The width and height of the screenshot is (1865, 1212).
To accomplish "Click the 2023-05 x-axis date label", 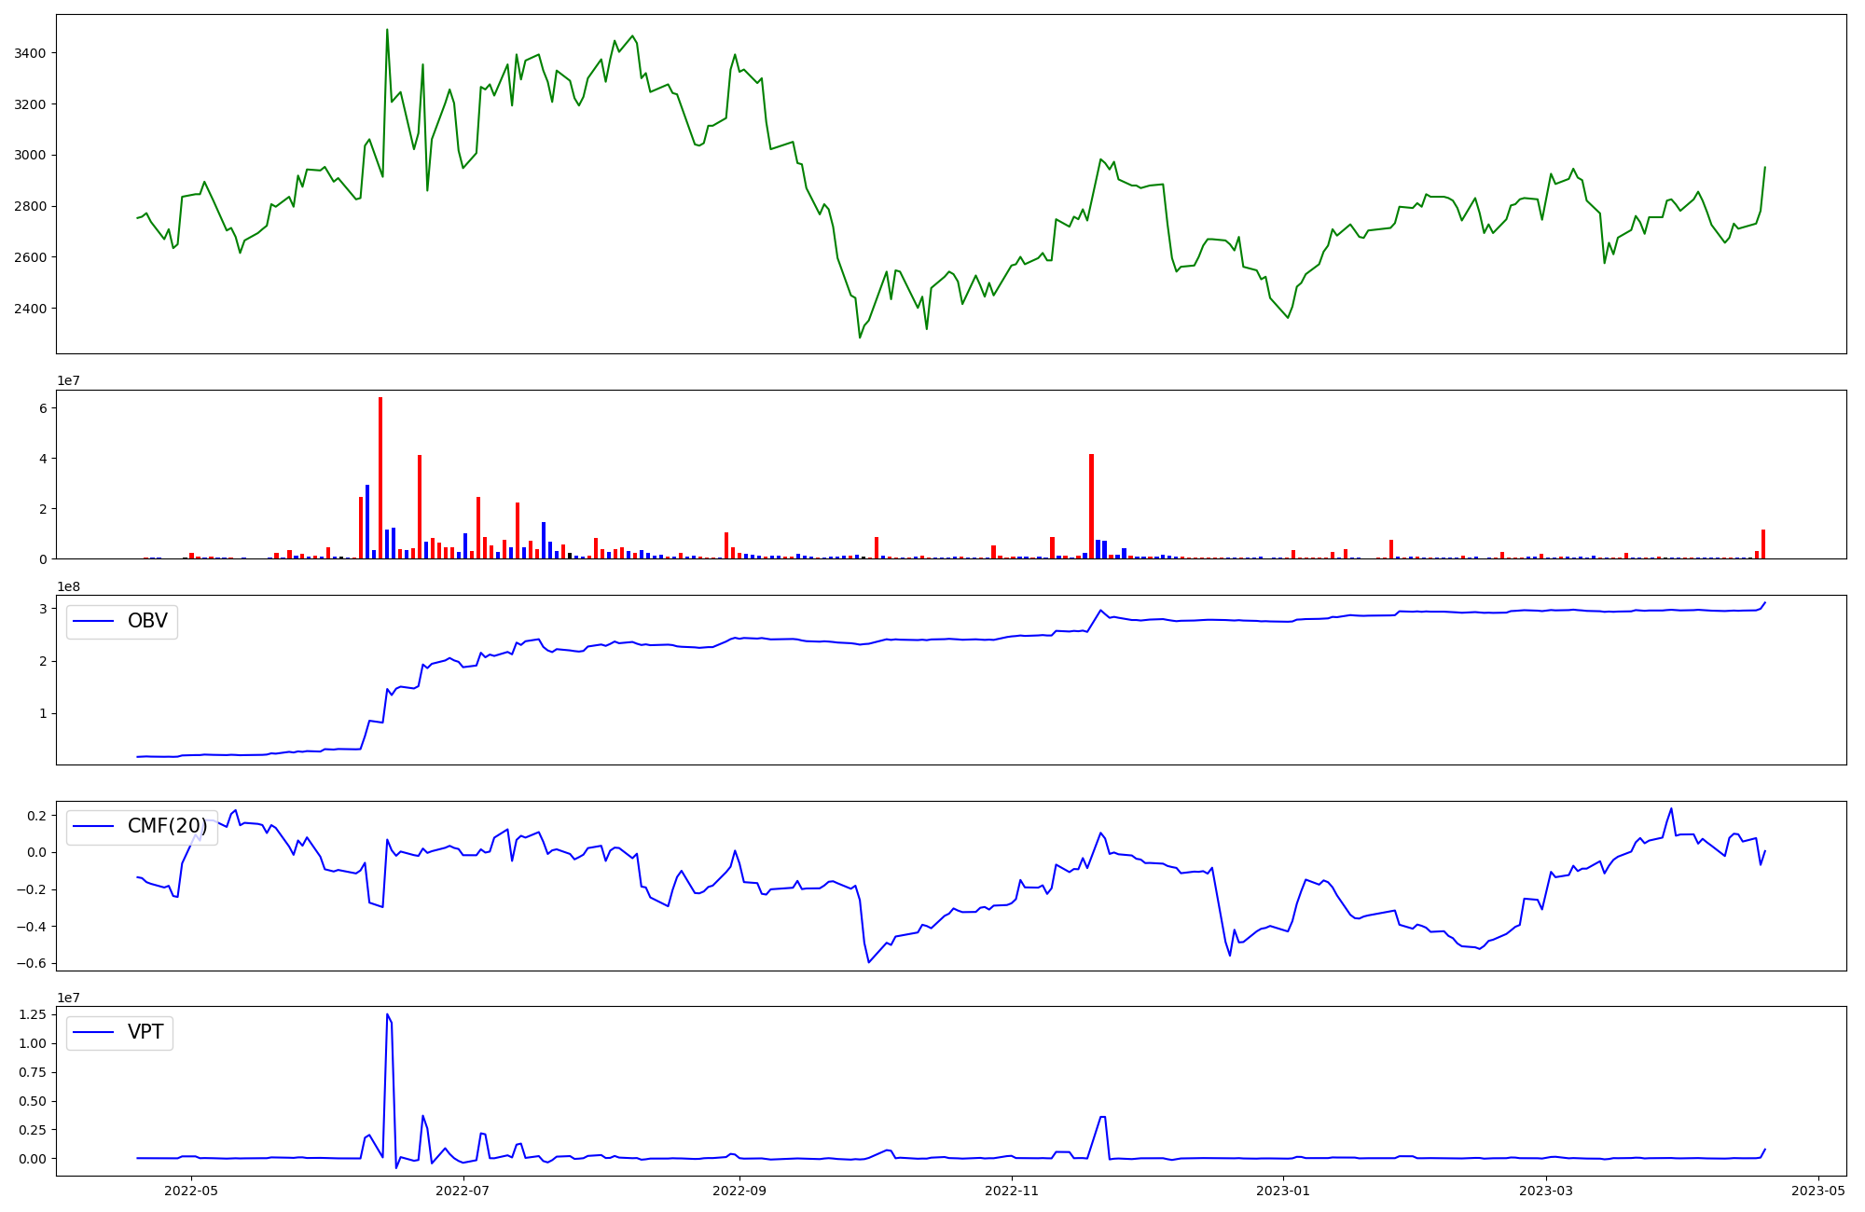I will [x=1818, y=1191].
